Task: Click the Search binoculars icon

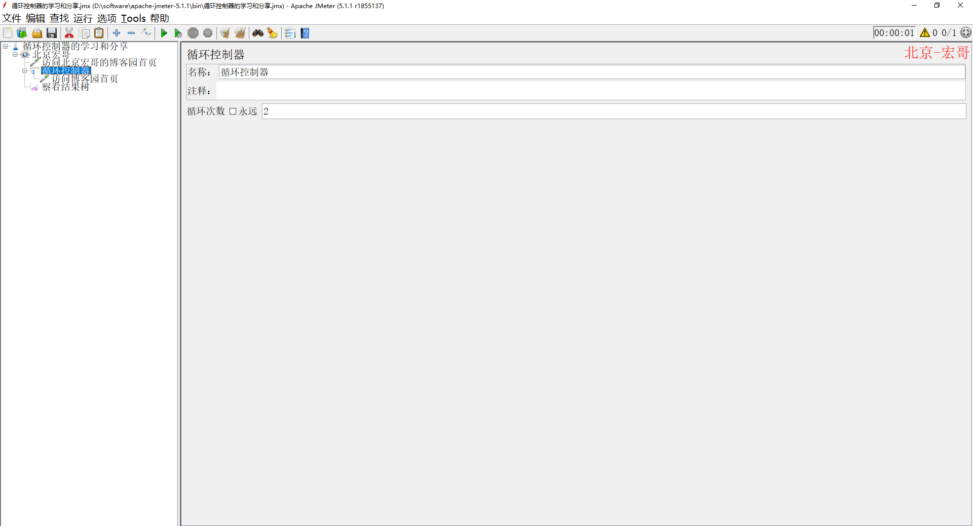Action: pyautogui.click(x=258, y=33)
